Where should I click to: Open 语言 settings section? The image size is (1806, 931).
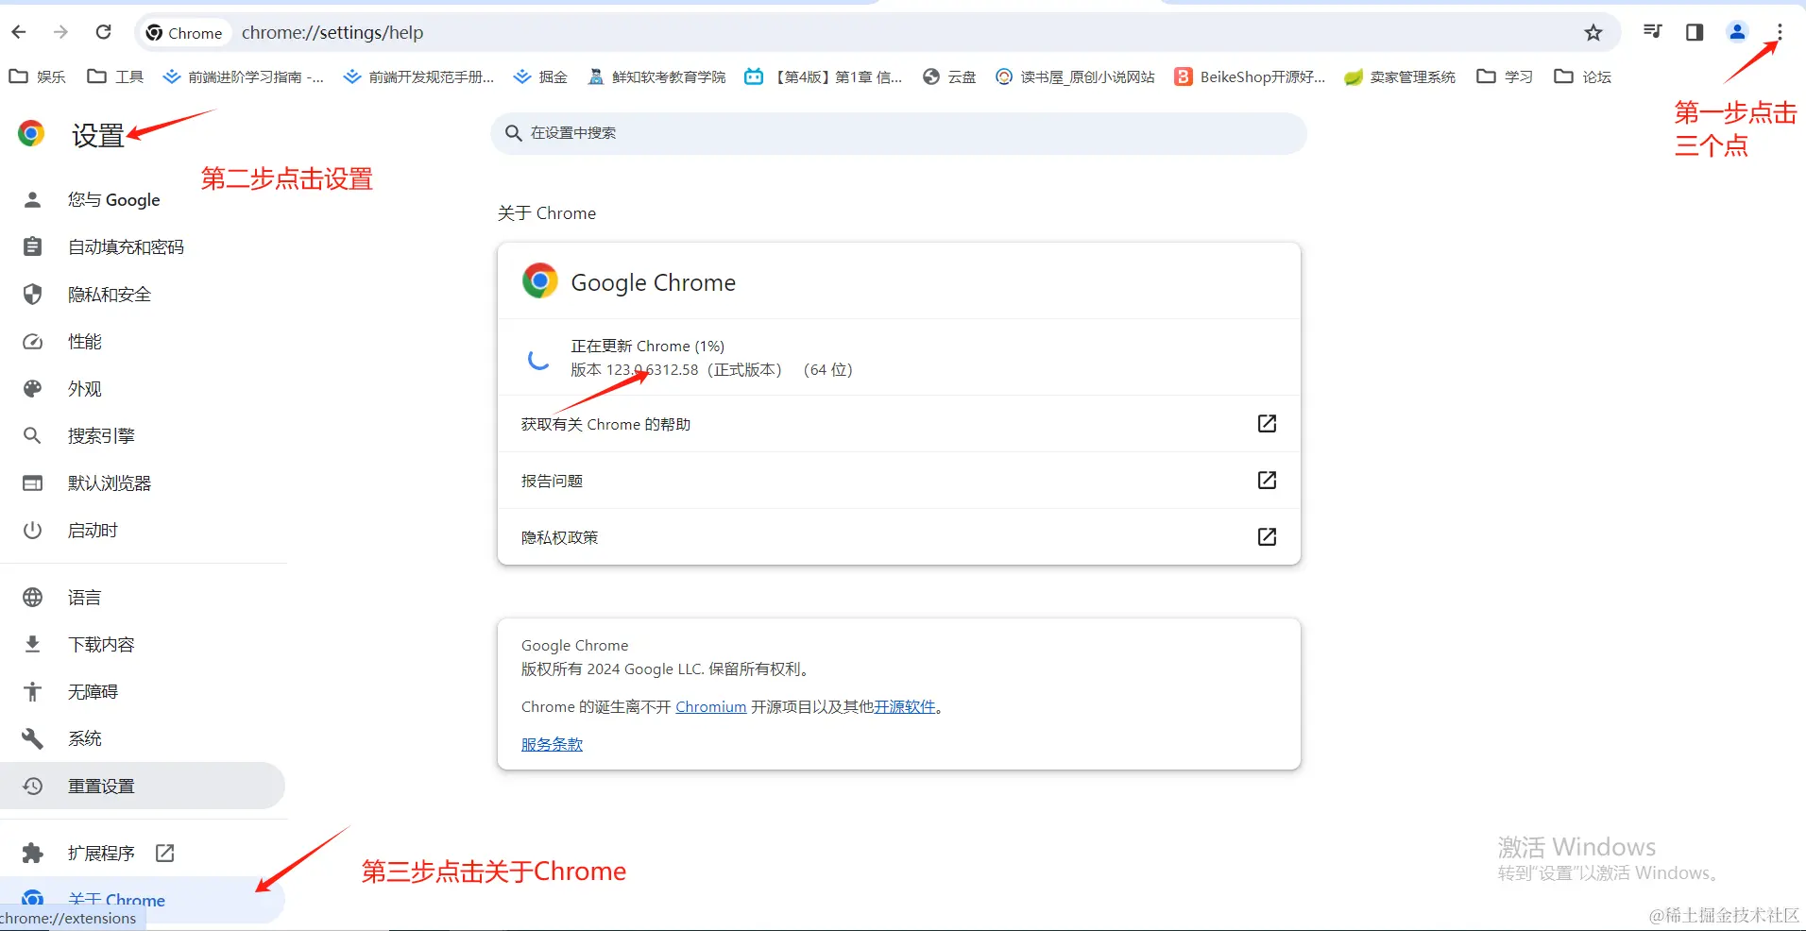(142, 597)
